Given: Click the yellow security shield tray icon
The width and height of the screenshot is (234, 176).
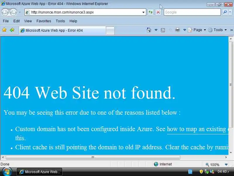Looking at the screenshot, I should pyautogui.click(x=201, y=172).
